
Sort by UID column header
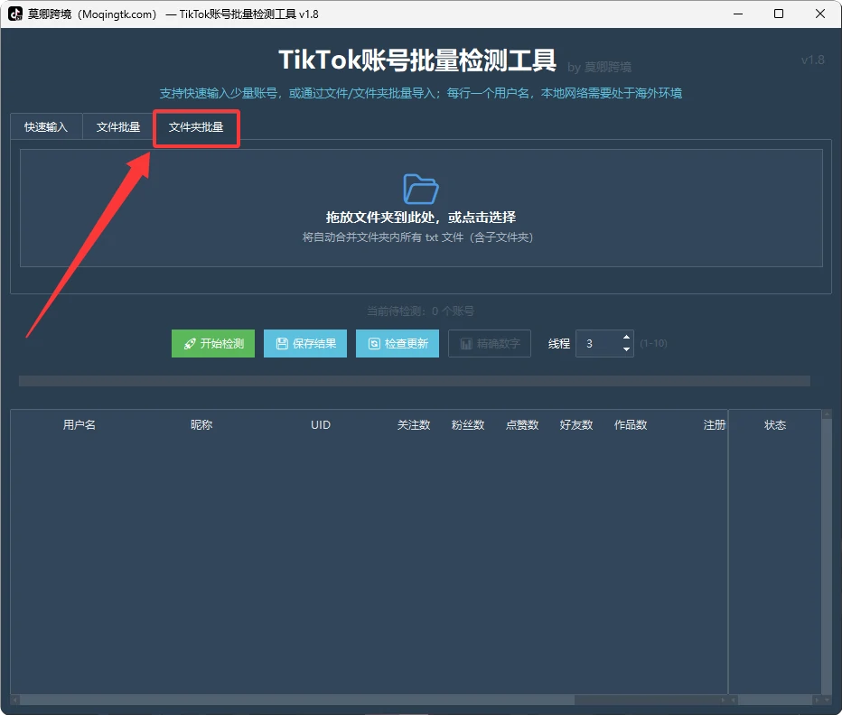321,425
